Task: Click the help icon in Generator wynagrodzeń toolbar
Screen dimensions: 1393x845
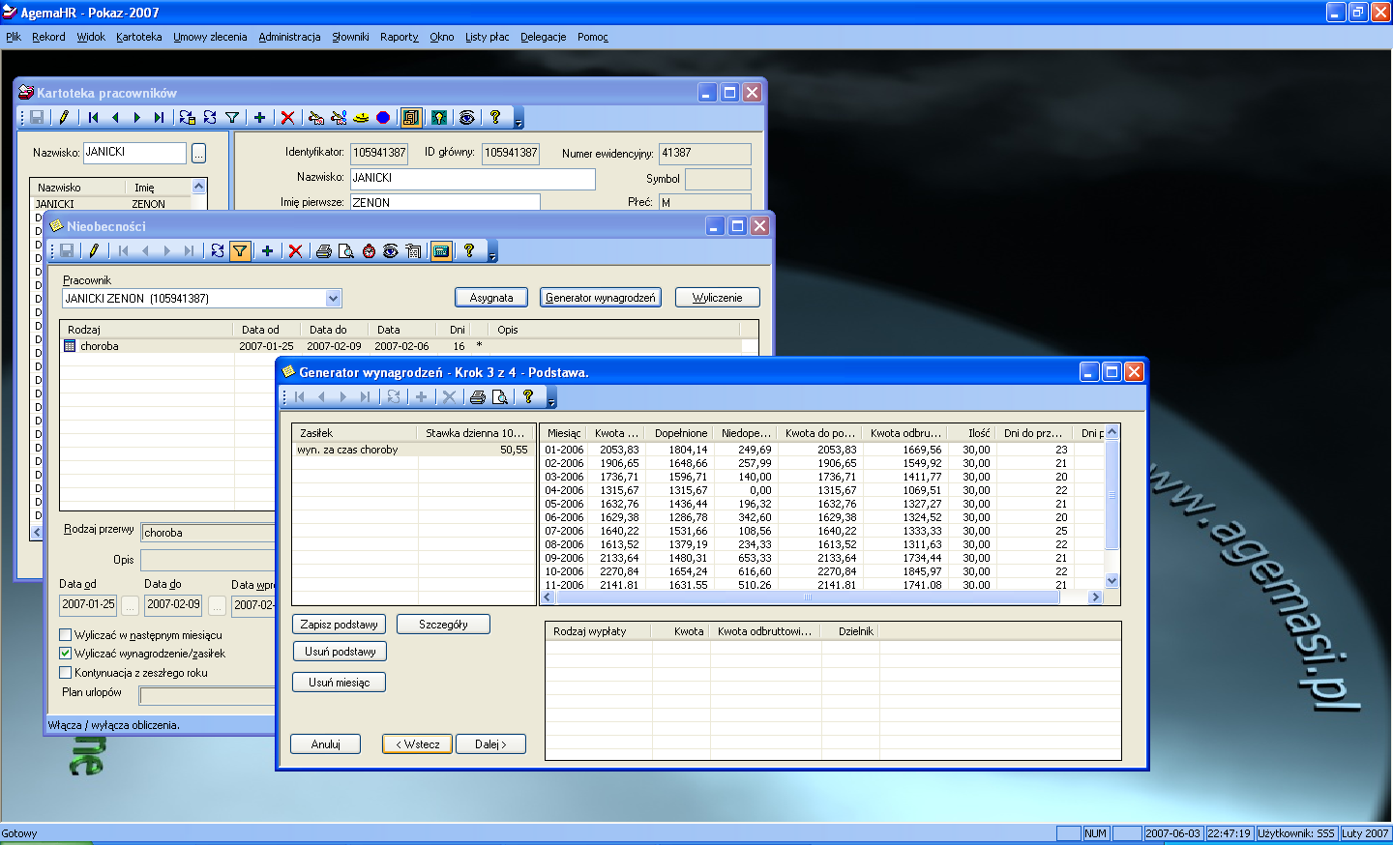Action: tap(528, 396)
